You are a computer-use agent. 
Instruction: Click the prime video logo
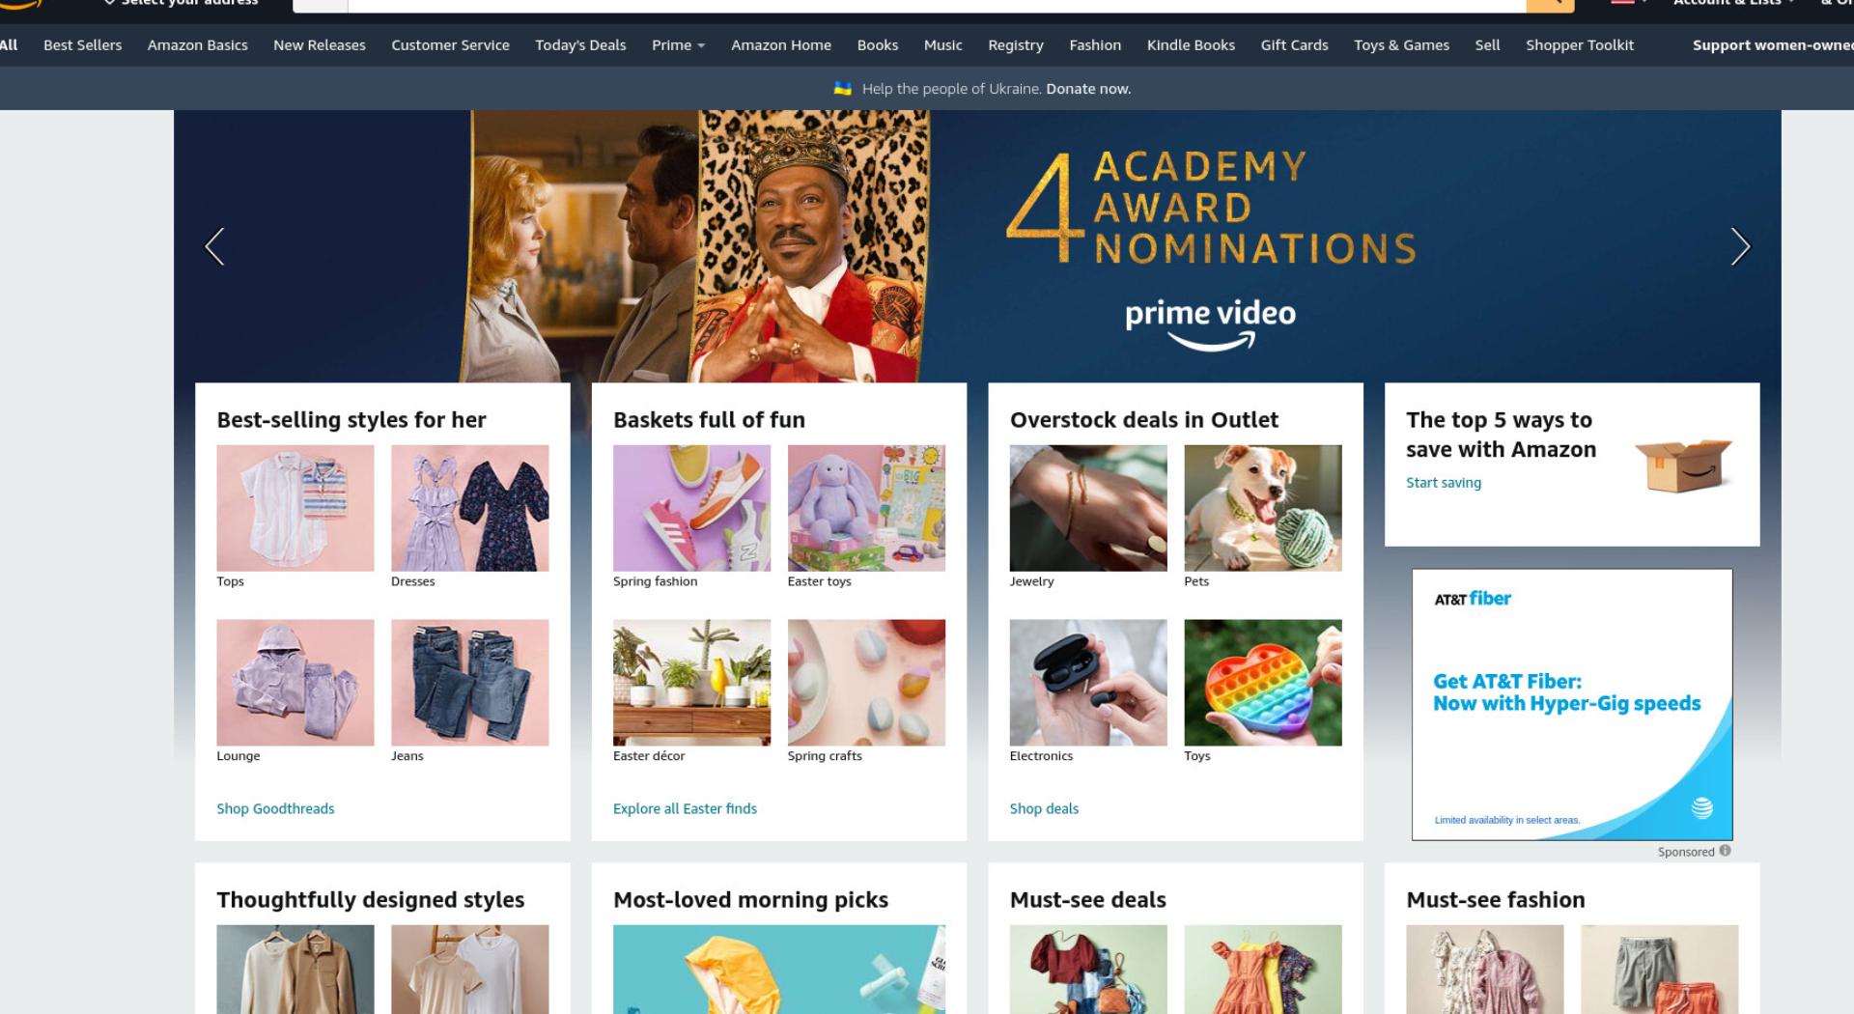click(1210, 324)
